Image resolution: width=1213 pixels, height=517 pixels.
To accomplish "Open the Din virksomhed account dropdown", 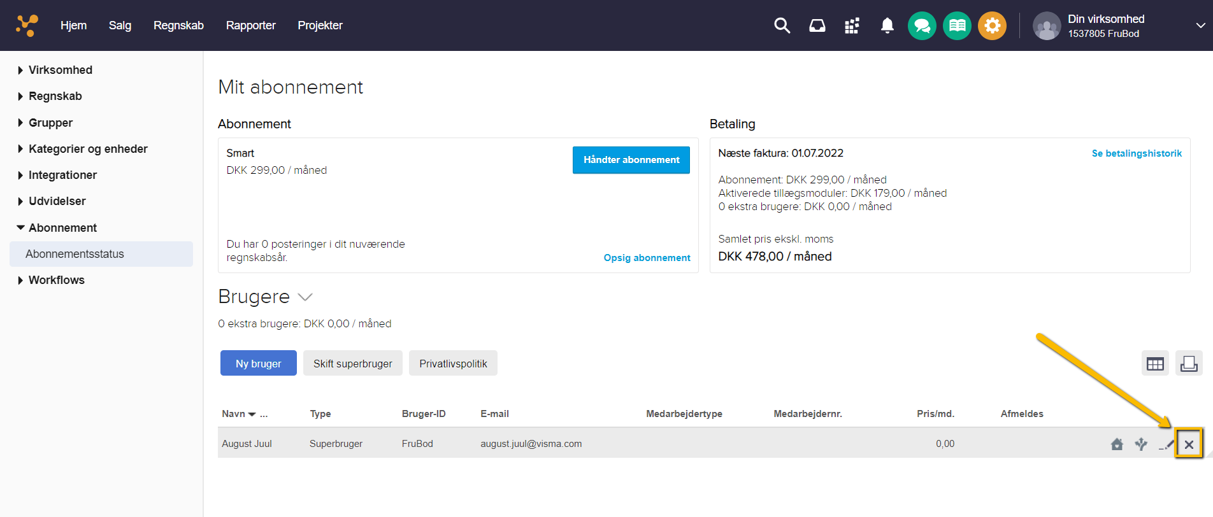I will click(1200, 25).
